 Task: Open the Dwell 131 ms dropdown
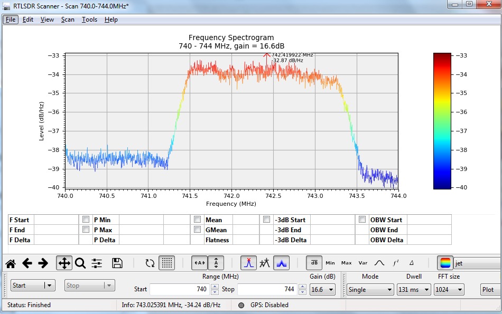(413, 290)
